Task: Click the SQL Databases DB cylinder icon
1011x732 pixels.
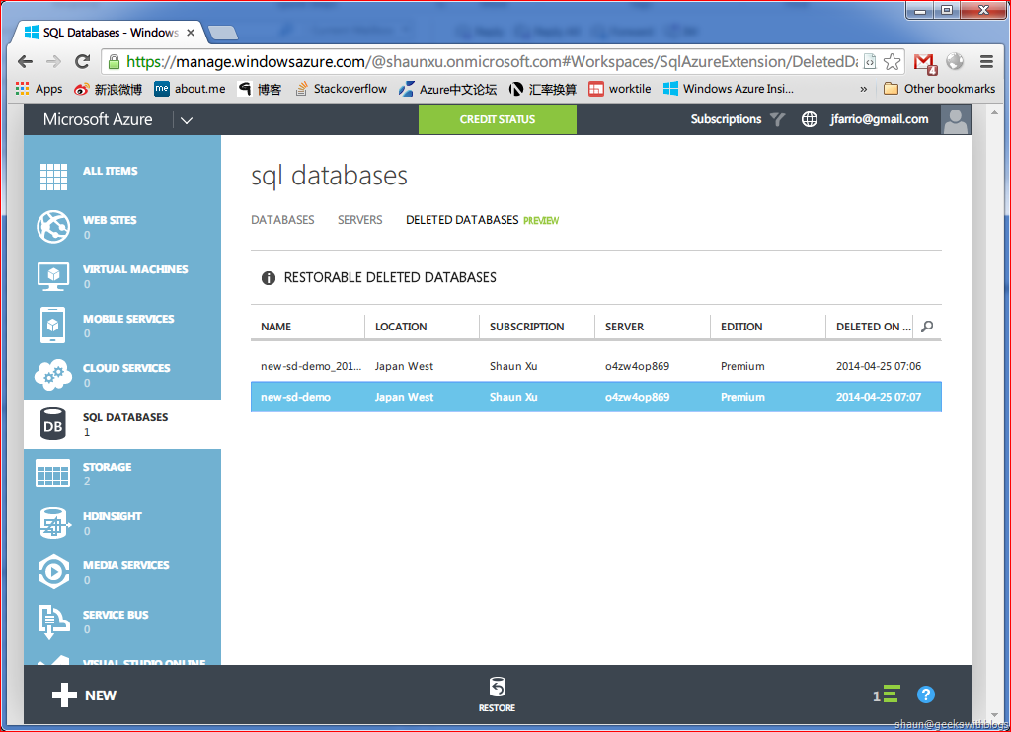Action: click(53, 424)
